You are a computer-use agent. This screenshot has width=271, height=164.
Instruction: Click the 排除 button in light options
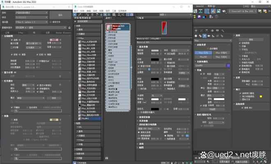click(251, 39)
